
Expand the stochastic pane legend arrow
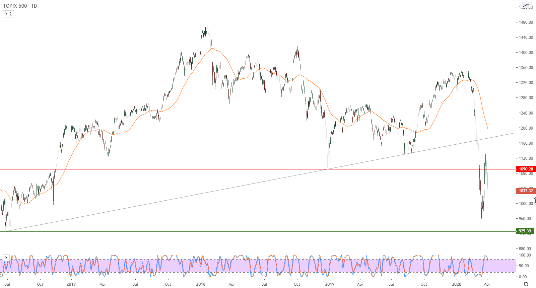(x=6, y=258)
